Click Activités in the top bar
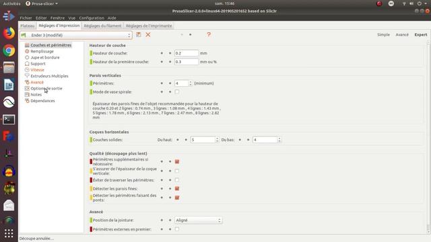This screenshot has width=431, height=242. (x=12, y=3)
